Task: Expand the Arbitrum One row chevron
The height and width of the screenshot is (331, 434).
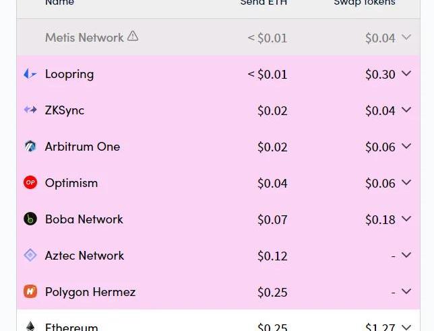Action: 406,147
